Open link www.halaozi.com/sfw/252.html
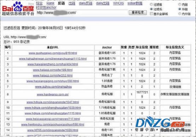 pos(53,75)
